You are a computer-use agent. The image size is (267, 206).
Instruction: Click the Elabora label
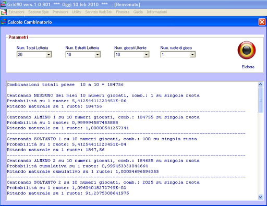pos(248,67)
